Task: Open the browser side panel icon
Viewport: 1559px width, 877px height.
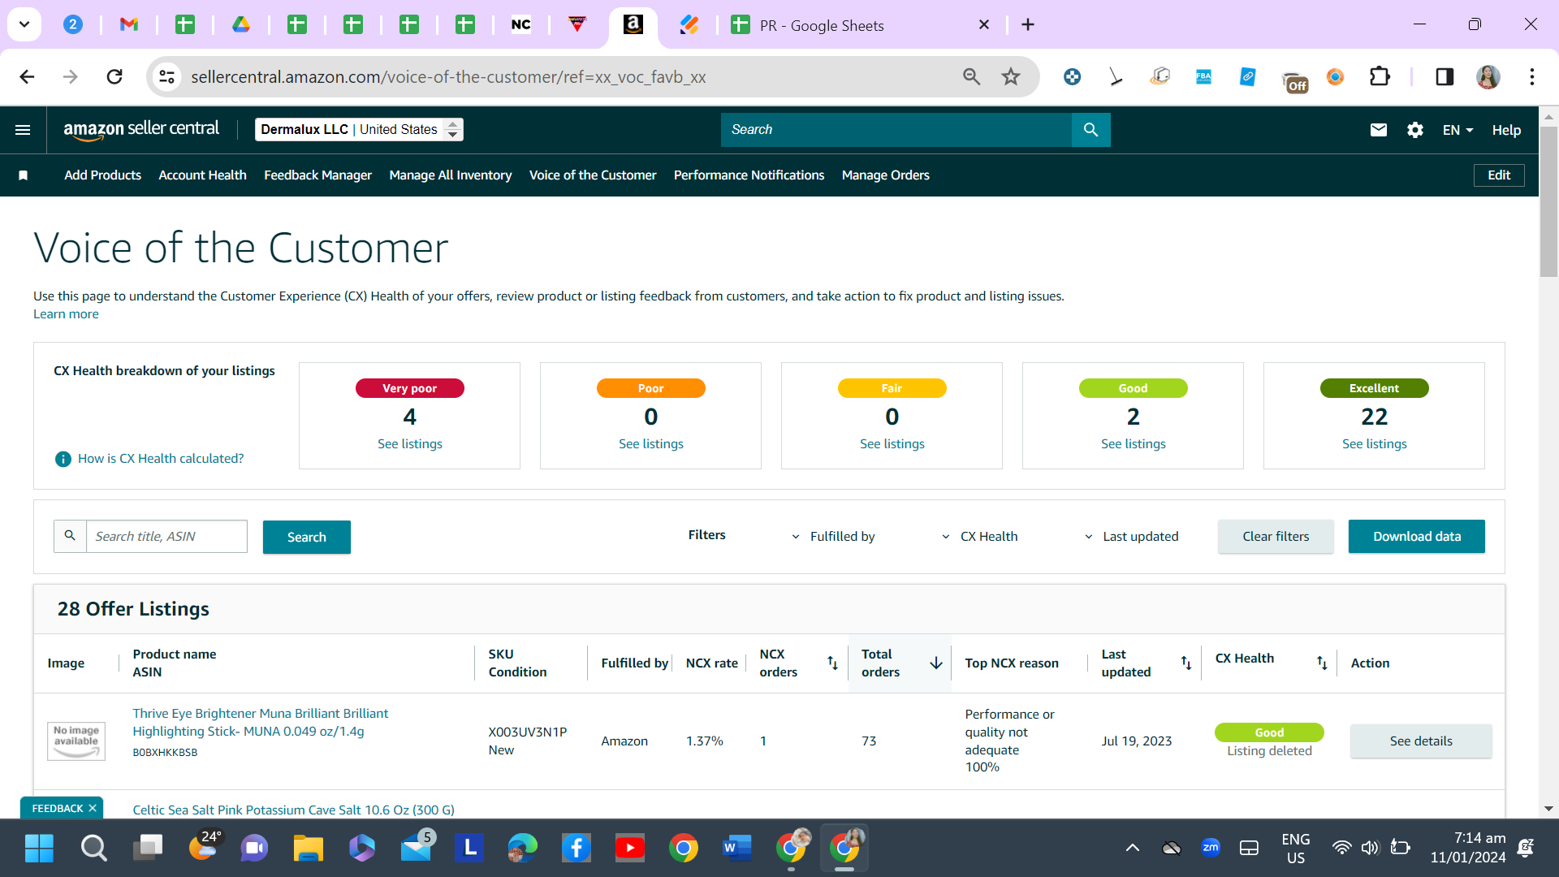Action: pos(1445,77)
